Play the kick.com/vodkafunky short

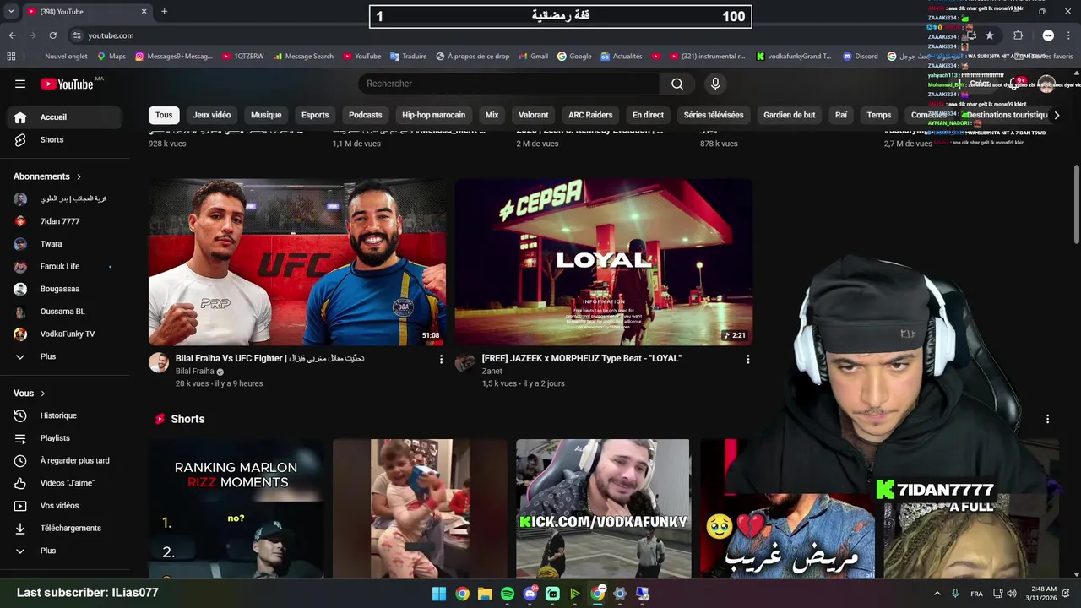coord(603,508)
